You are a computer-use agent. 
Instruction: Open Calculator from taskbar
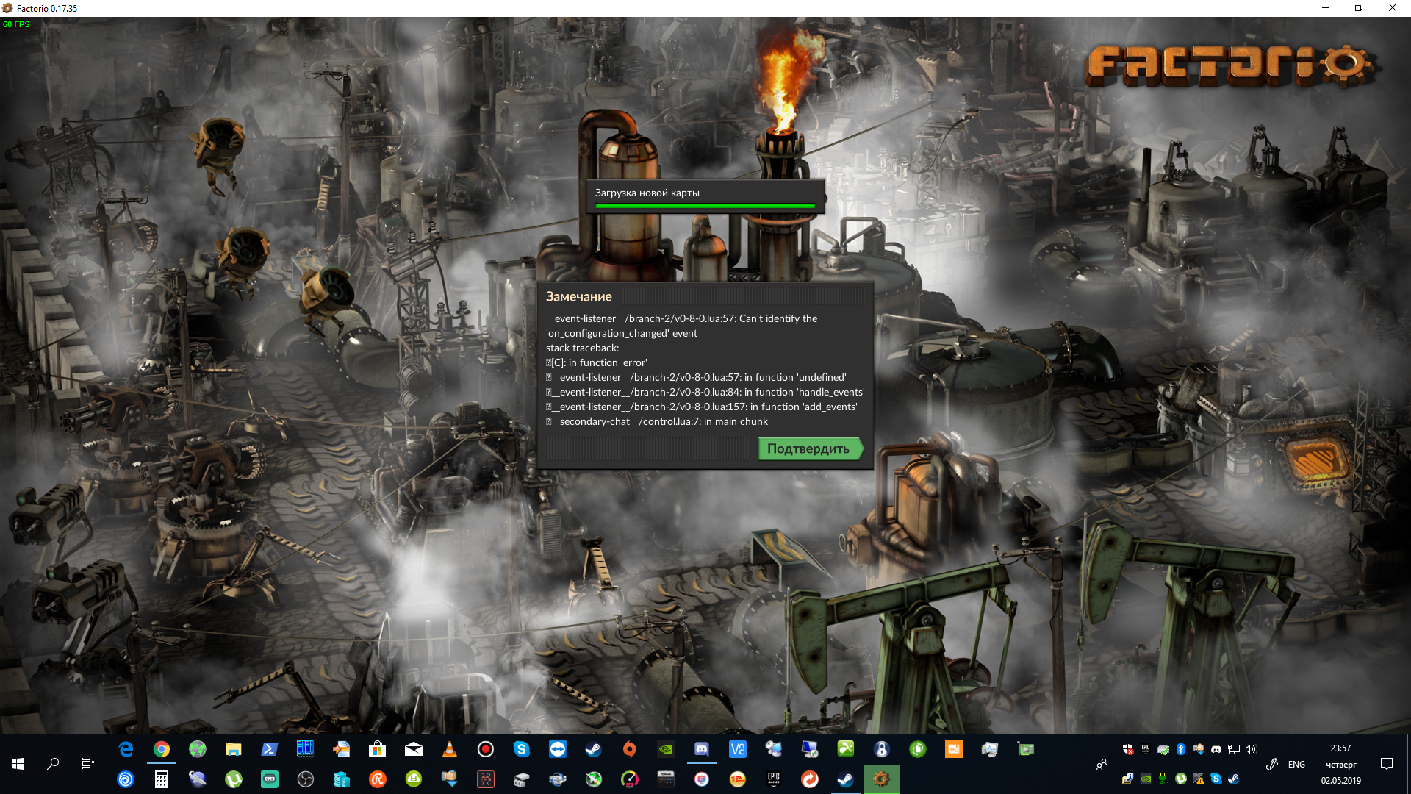162,779
